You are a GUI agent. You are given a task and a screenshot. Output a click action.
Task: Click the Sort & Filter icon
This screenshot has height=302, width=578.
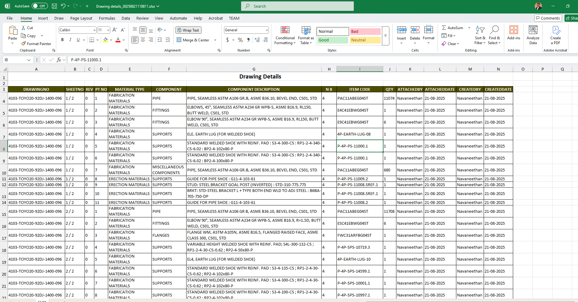[x=480, y=30]
